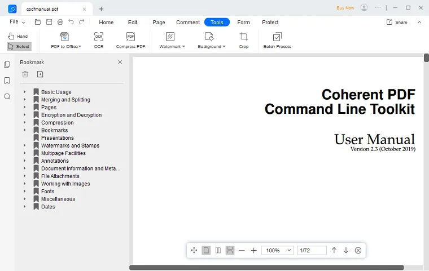
Task: Run the OCR tool
Action: [99, 40]
